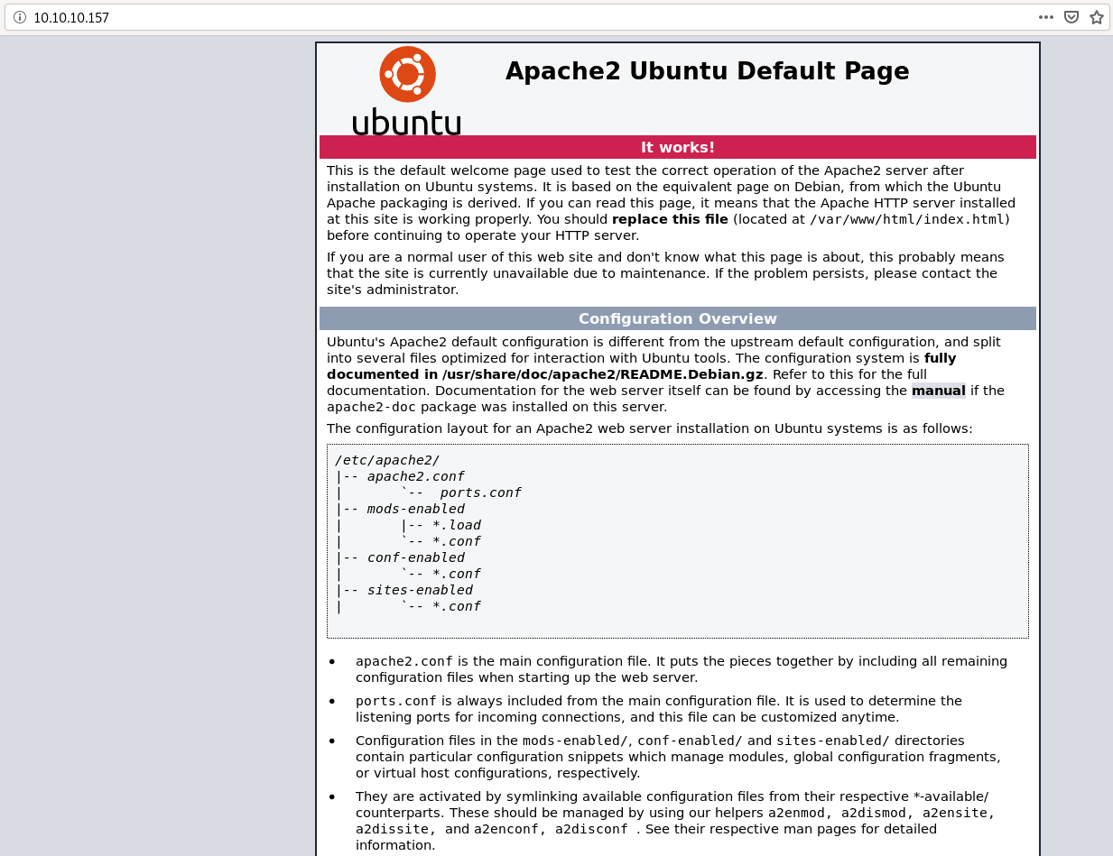Image resolution: width=1113 pixels, height=856 pixels.
Task: Click 'a2enmod' helper name text
Action: click(x=796, y=813)
